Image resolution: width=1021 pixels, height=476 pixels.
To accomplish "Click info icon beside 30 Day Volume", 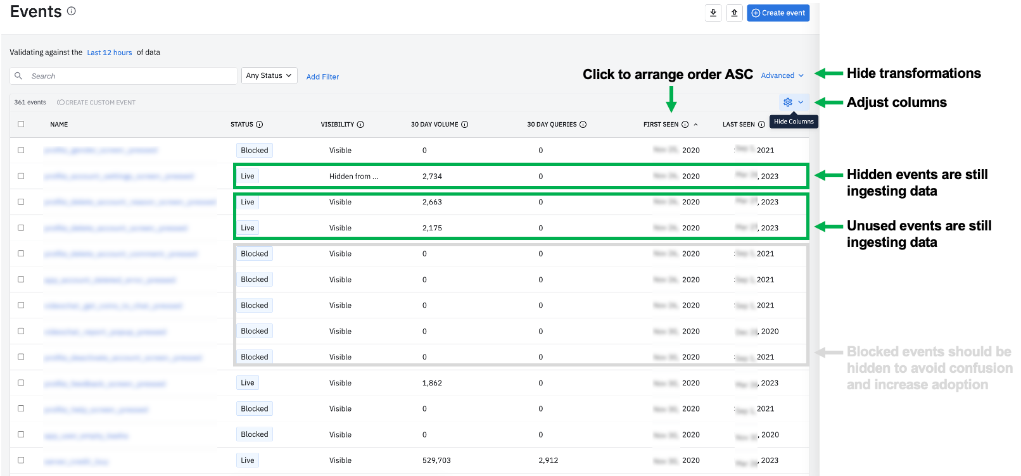I will [x=465, y=125].
